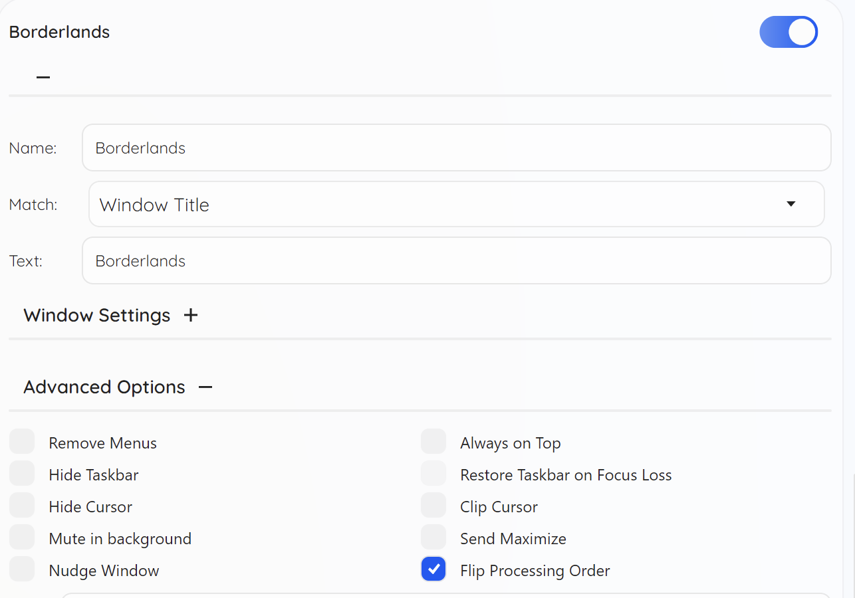Image resolution: width=855 pixels, height=598 pixels.
Task: Click the Advanced Options section heading
Action: click(104, 387)
